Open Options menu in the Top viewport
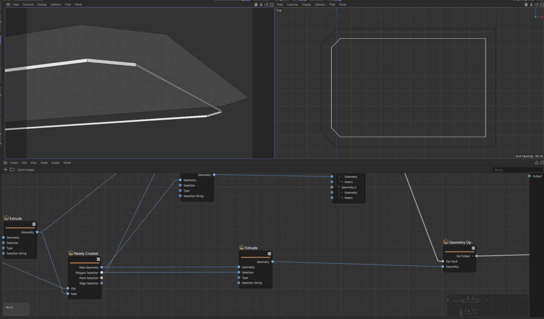 point(320,4)
